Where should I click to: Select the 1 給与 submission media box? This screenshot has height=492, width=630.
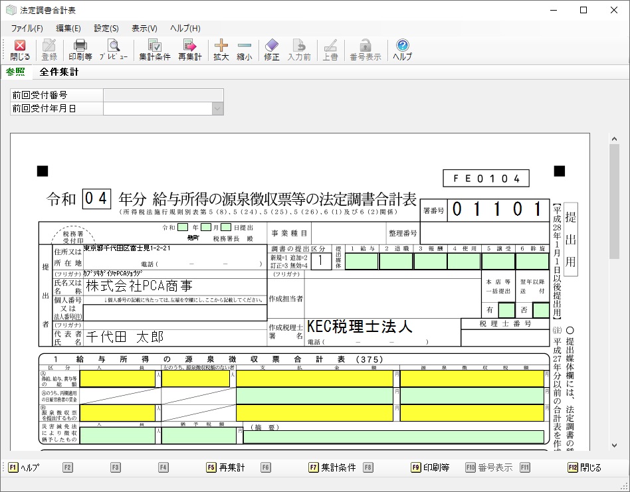[362, 261]
